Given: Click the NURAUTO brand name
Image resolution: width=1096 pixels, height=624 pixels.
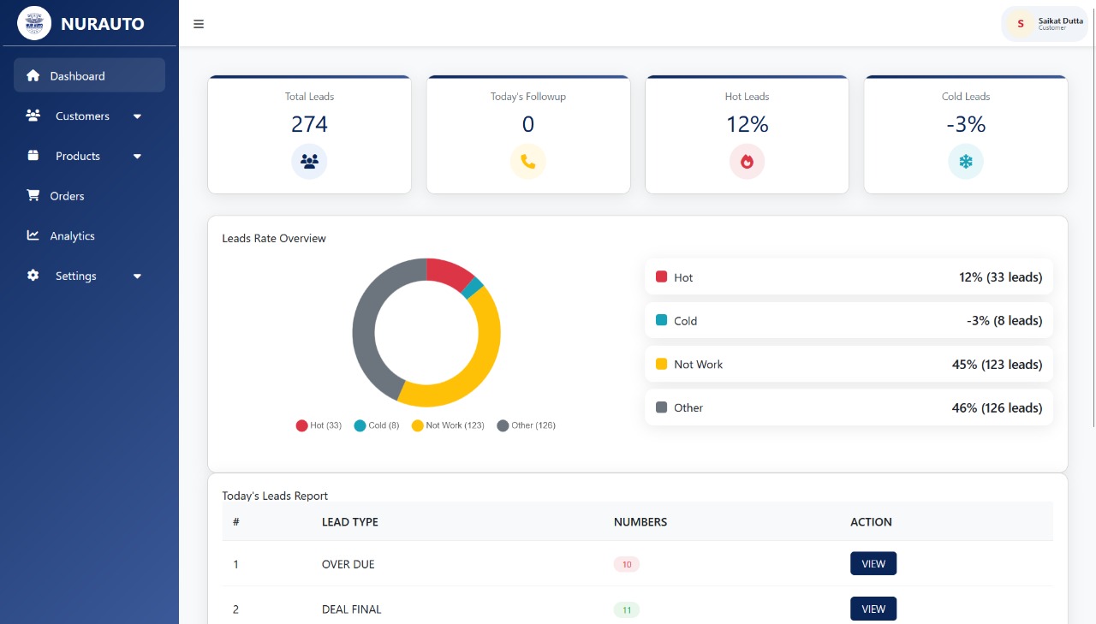Looking at the screenshot, I should (103, 24).
